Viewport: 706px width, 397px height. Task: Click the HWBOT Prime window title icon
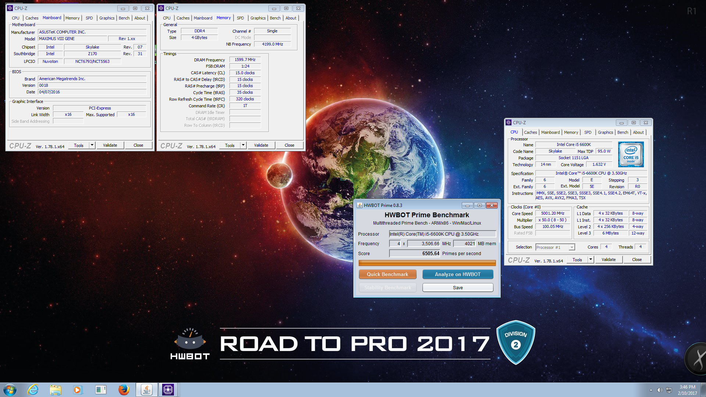[x=360, y=205]
